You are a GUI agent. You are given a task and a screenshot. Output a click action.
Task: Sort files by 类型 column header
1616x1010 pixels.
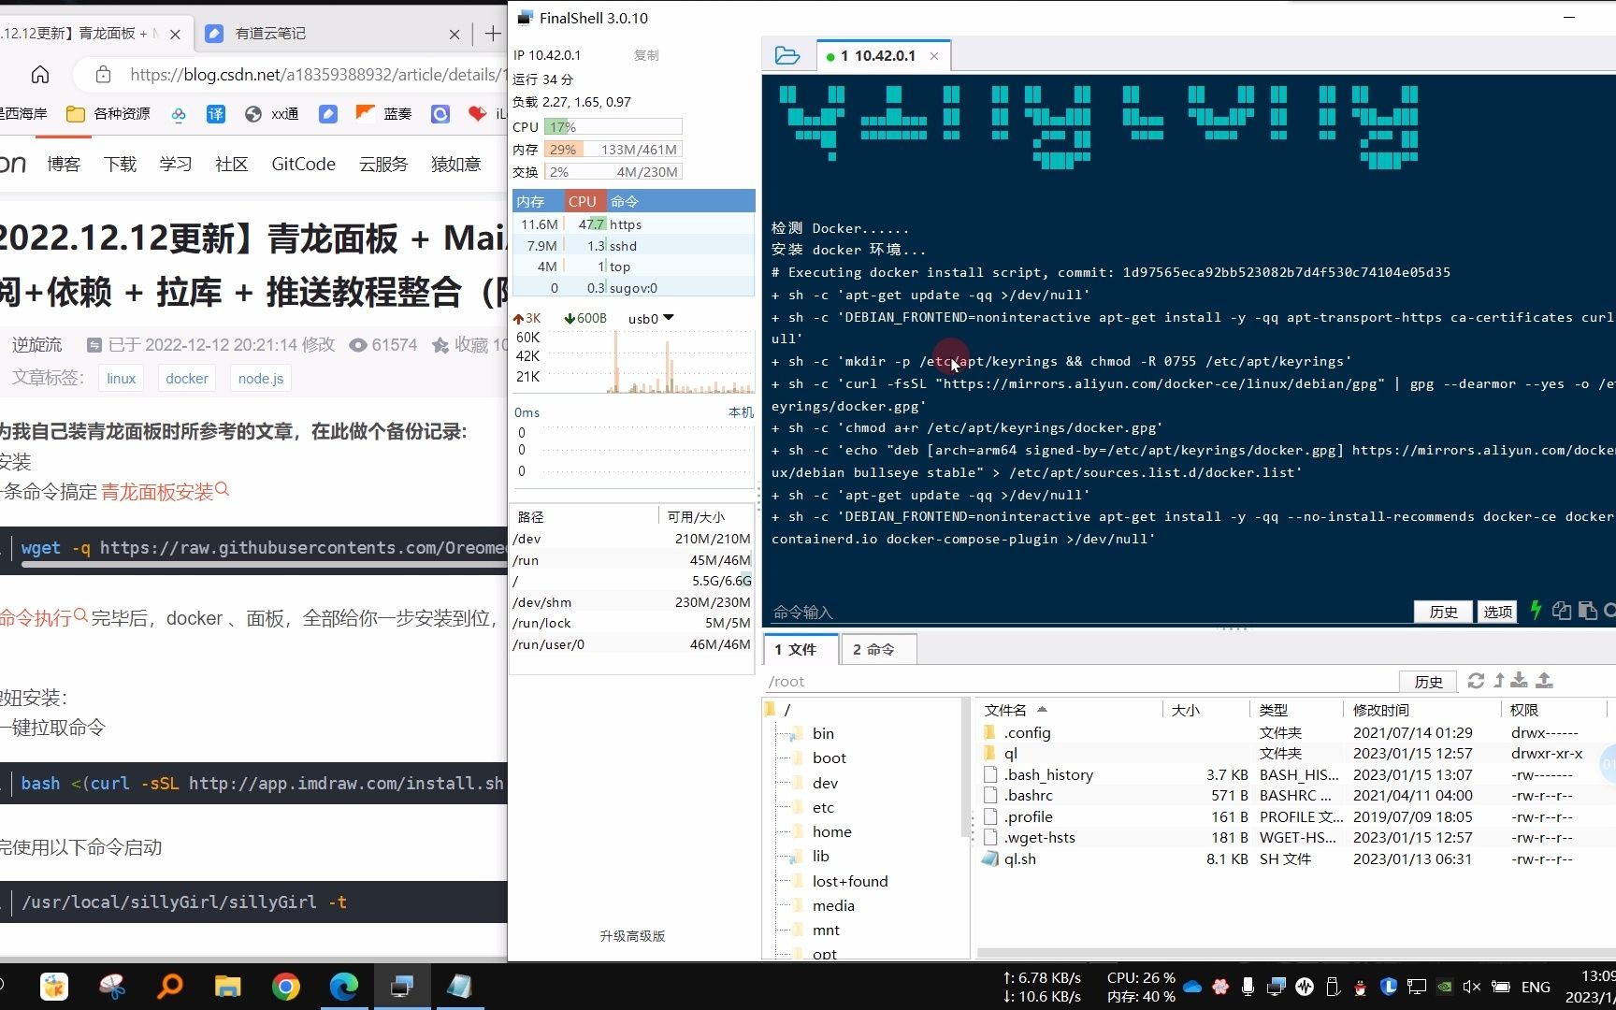click(x=1296, y=710)
